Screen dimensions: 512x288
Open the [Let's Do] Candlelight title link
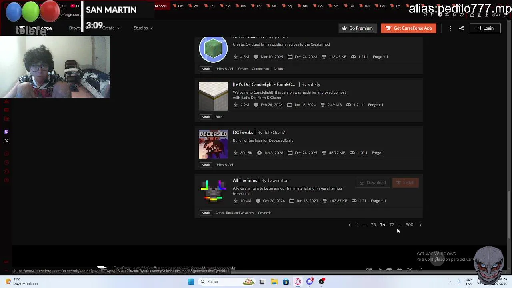click(264, 84)
